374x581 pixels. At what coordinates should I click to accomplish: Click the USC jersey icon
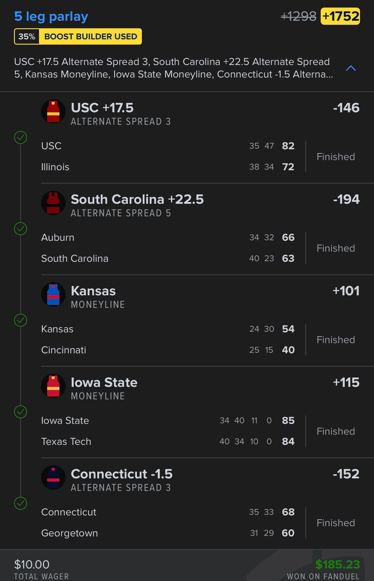point(53,111)
